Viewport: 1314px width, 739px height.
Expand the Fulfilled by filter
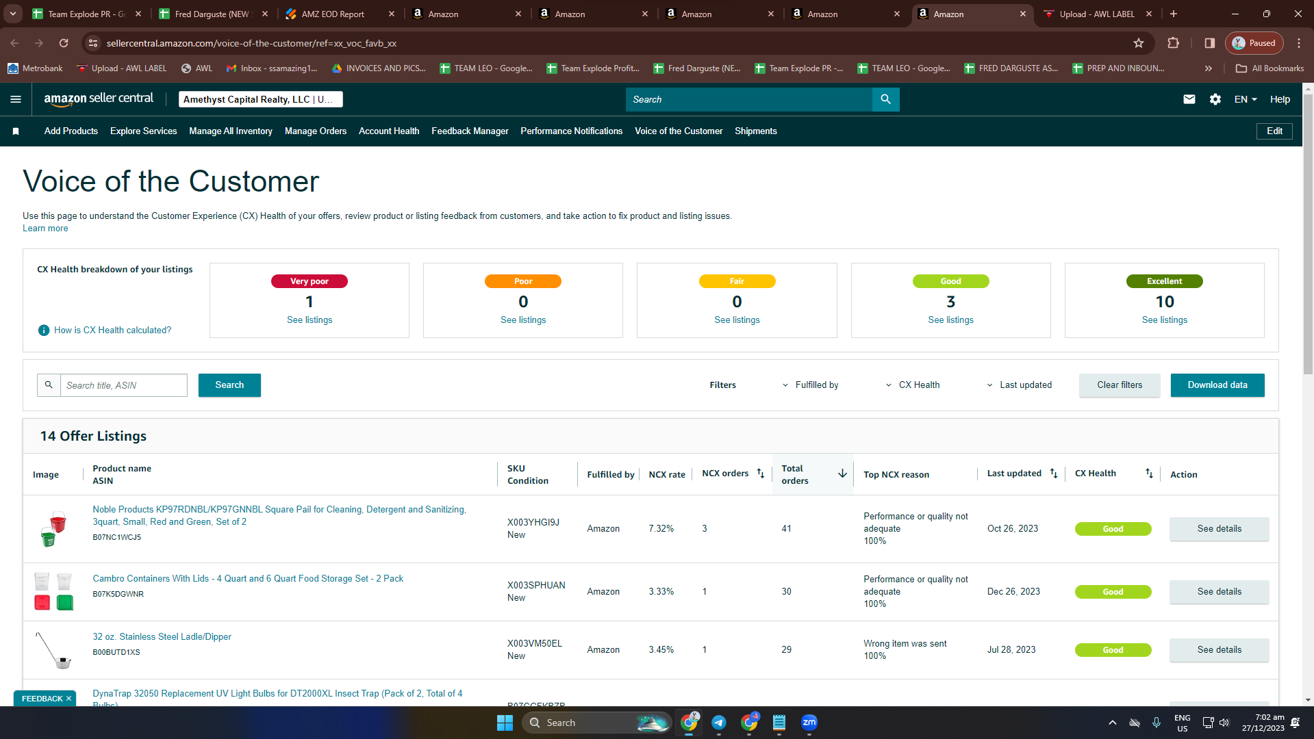tap(811, 385)
